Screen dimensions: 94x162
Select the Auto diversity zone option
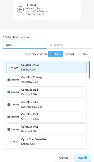tap(56, 54)
